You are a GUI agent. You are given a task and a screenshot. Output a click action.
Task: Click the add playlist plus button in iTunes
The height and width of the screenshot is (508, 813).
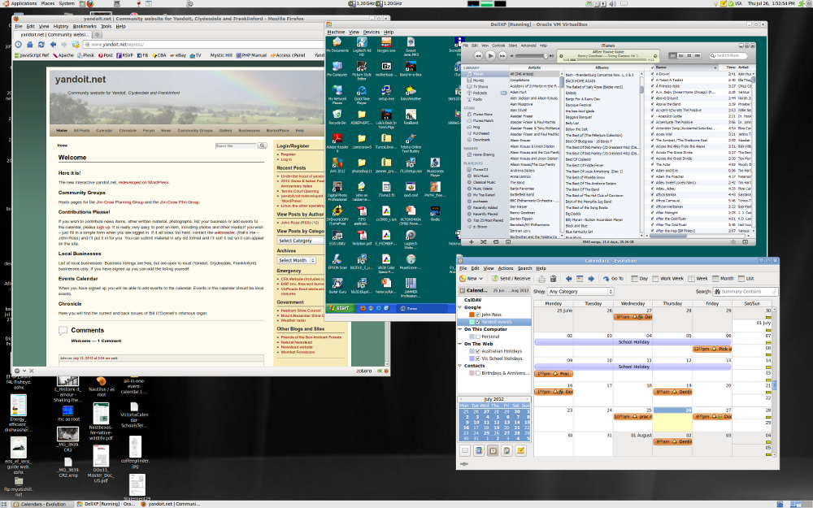pos(472,242)
